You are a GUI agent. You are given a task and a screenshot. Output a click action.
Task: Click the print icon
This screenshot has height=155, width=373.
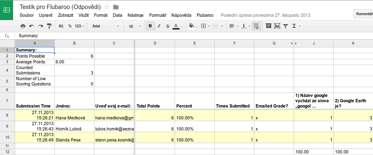23,26
